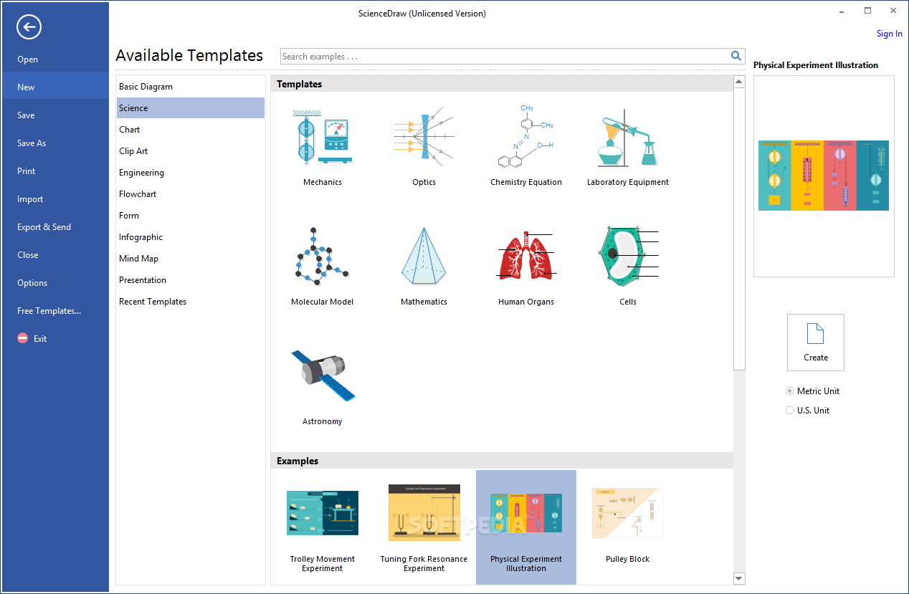This screenshot has height=594, width=909.
Task: Maximize the ScienceDraw window
Action: pyautogui.click(x=867, y=11)
